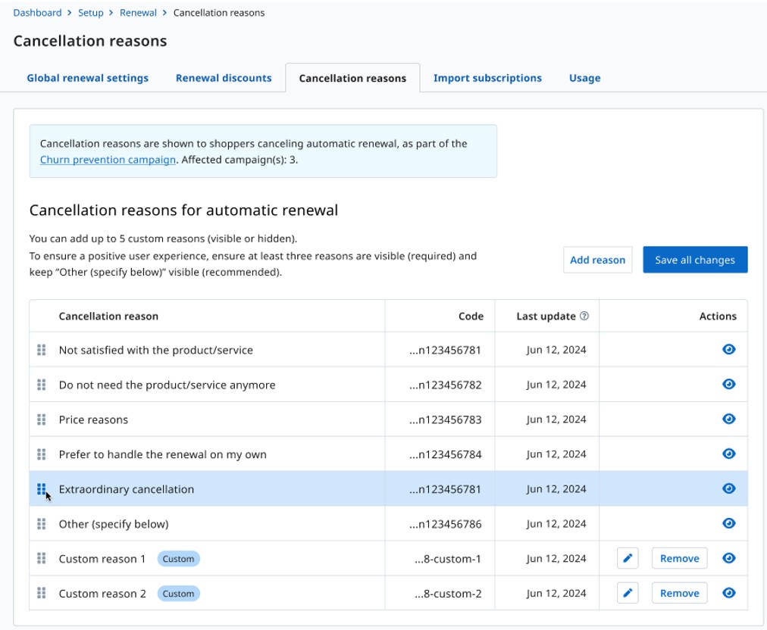The height and width of the screenshot is (630, 767).
Task: Click code ...8-custom-2
Action: 448,594
